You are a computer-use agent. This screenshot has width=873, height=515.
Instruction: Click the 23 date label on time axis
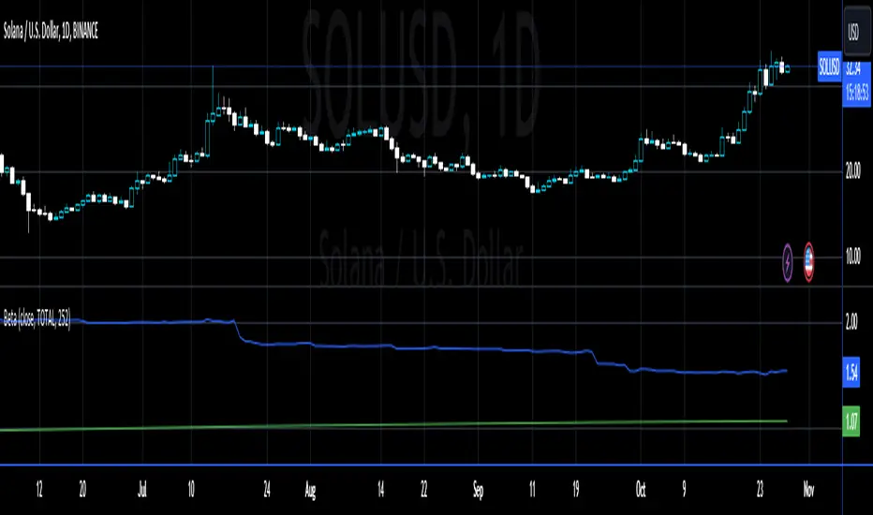click(760, 490)
